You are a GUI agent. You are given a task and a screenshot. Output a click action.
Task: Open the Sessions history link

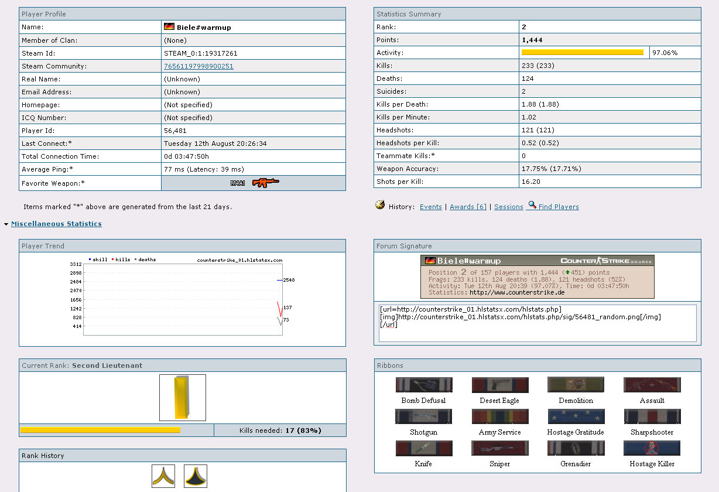pyautogui.click(x=508, y=207)
